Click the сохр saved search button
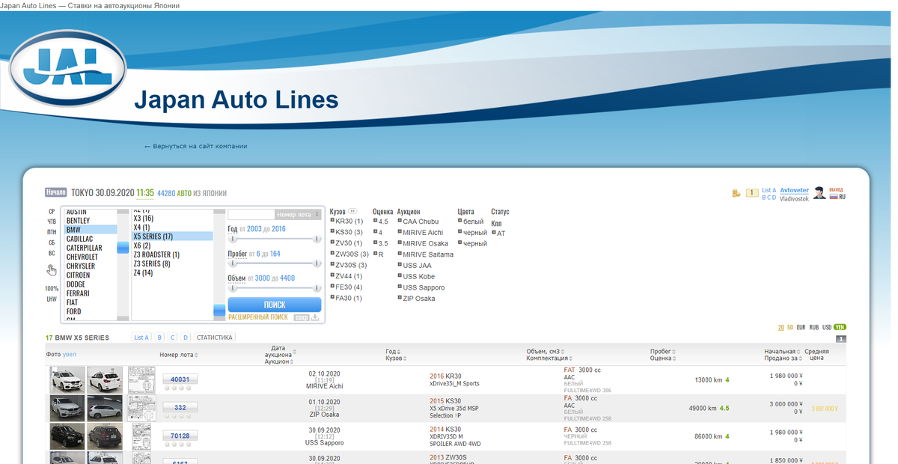This screenshot has height=464, width=898. coord(300,317)
